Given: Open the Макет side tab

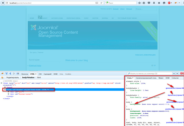Looking at the screenshot, I should point(161,78).
